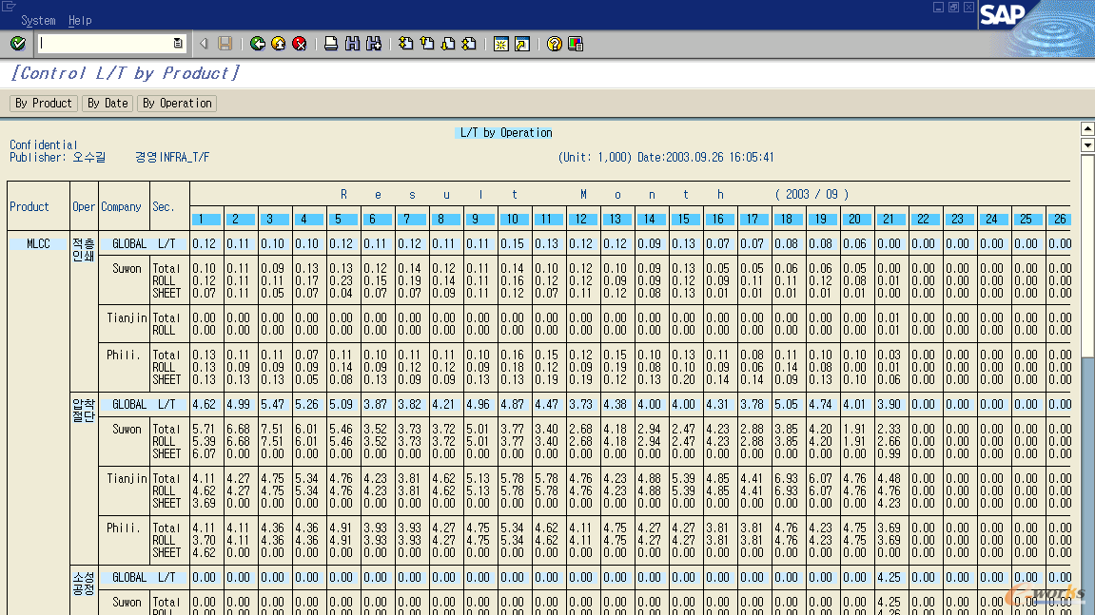Click Phili. company in 적층인쇄 section
1095x615 pixels.
124,356
